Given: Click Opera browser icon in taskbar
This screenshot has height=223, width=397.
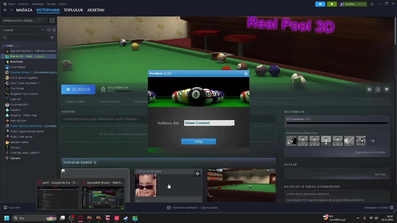Looking at the screenshot, I should click(x=80, y=218).
